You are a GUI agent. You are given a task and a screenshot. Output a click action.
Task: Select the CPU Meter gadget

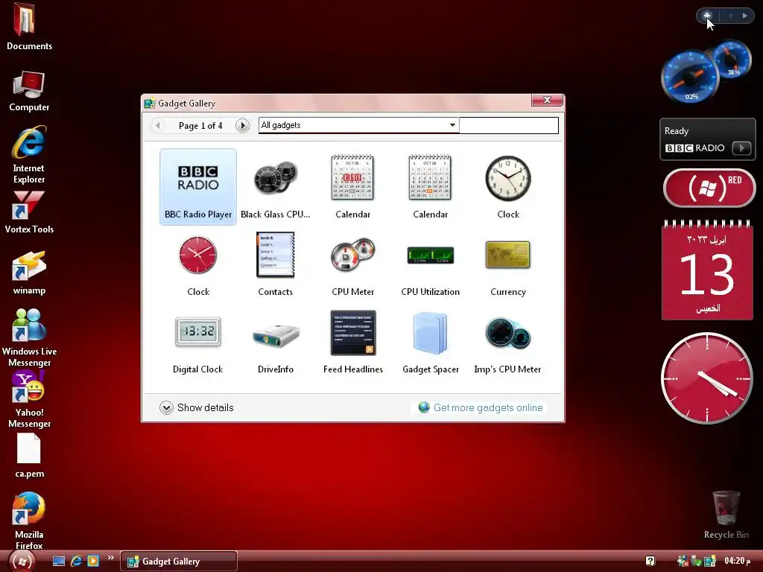352,265
